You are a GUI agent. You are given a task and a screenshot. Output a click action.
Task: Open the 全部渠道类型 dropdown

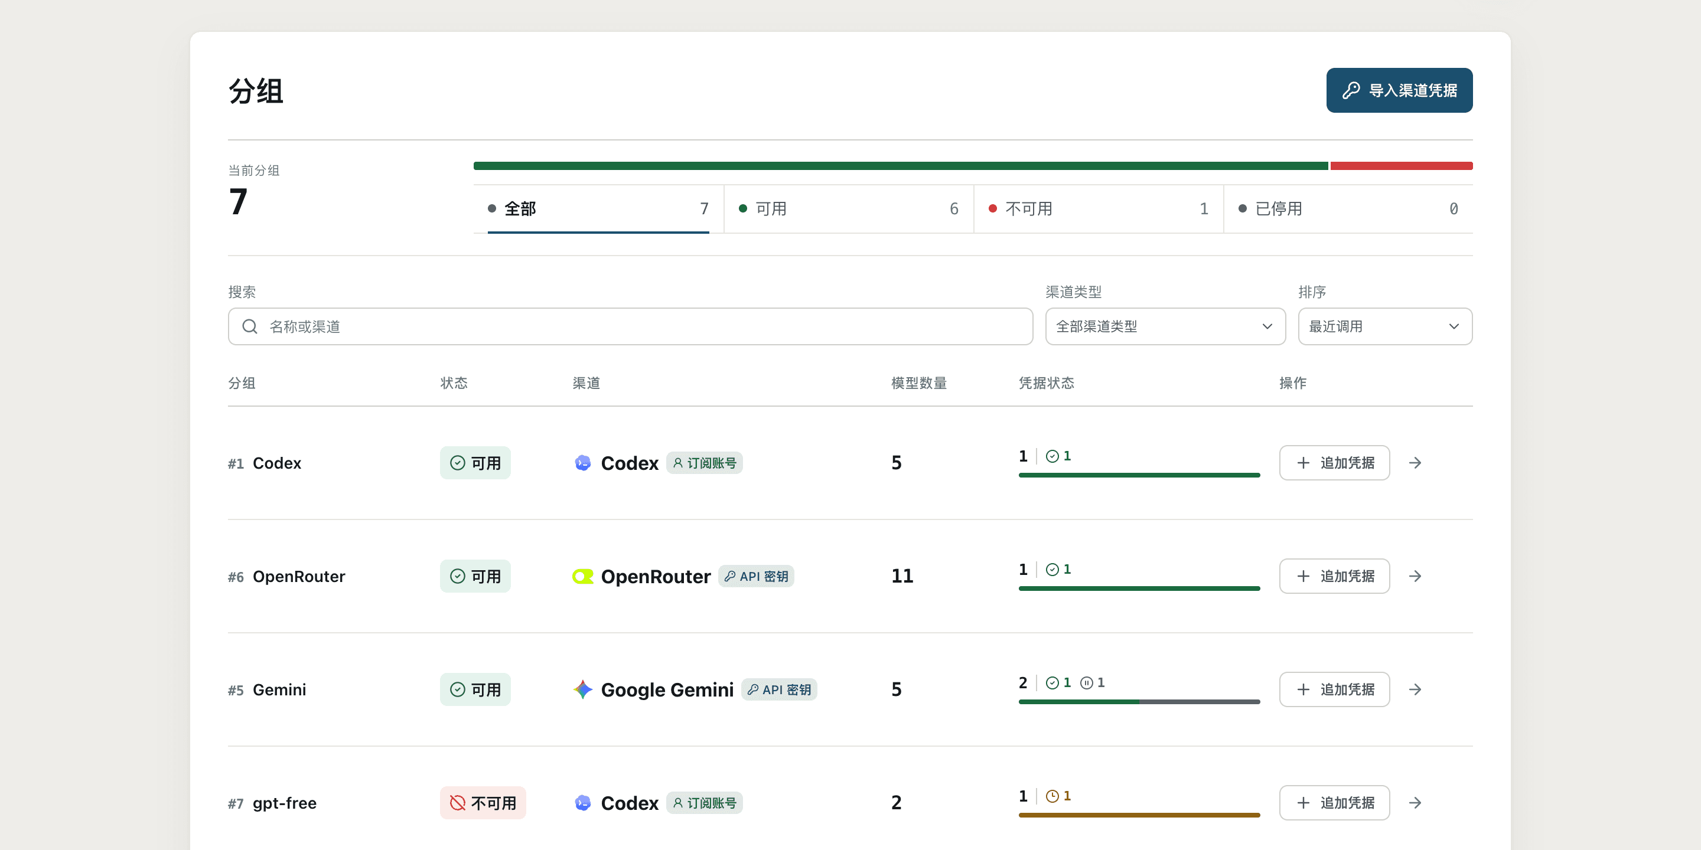pos(1165,326)
